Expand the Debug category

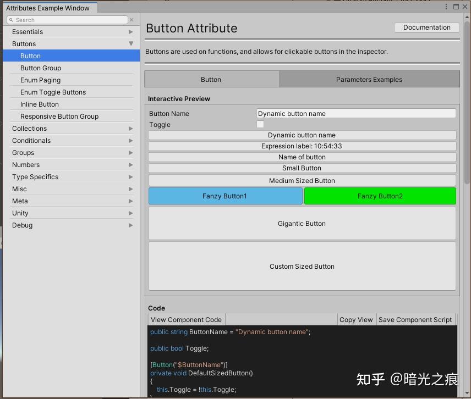[130, 225]
